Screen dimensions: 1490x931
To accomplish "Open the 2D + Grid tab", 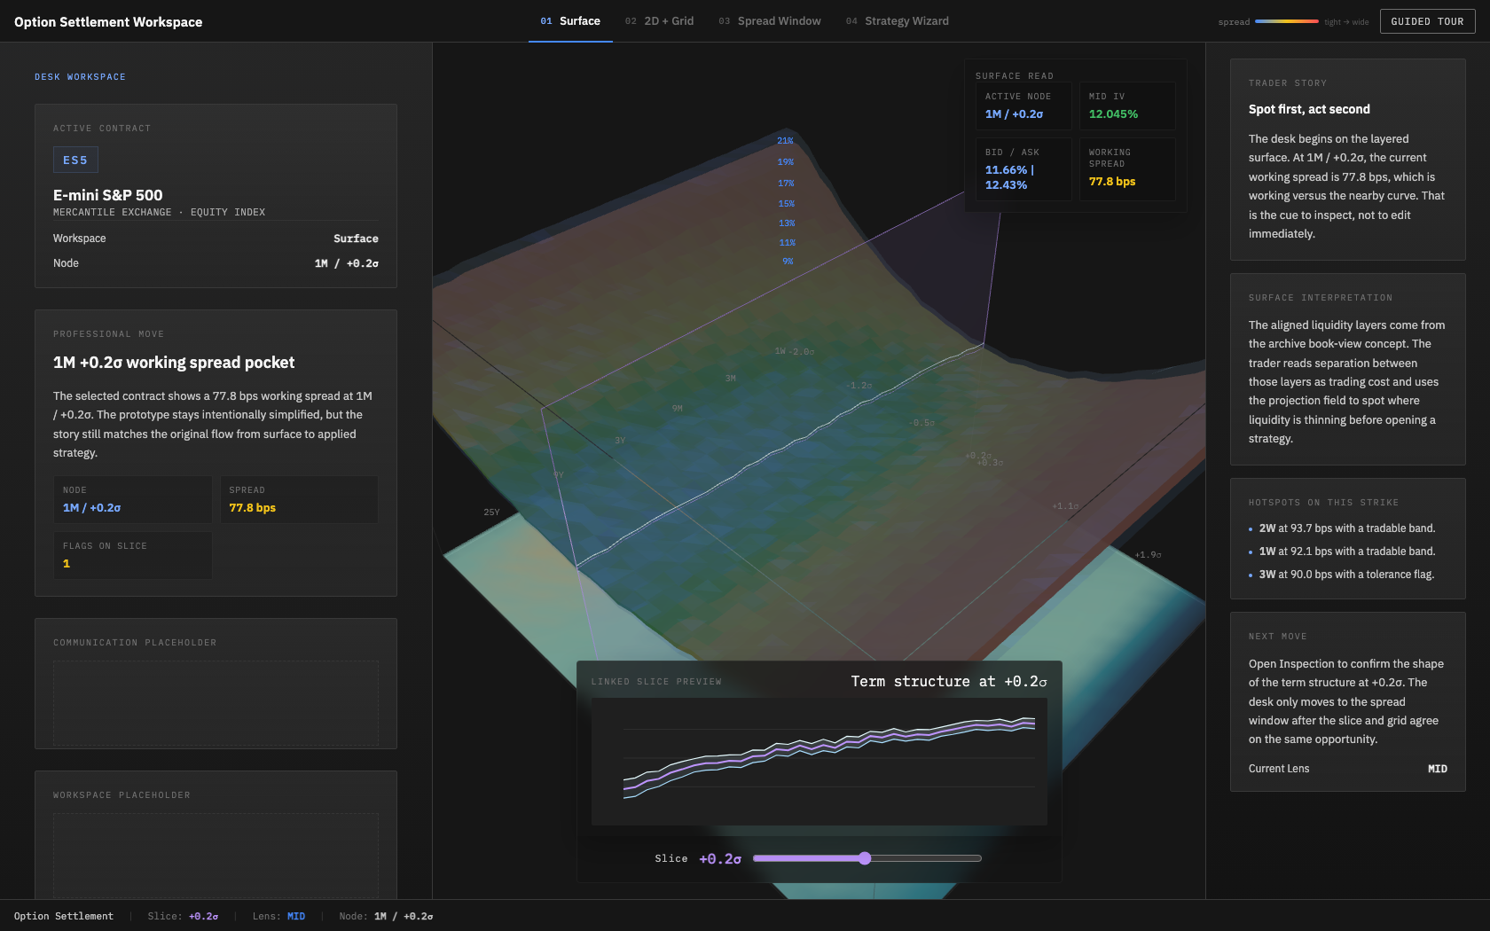I will [659, 21].
